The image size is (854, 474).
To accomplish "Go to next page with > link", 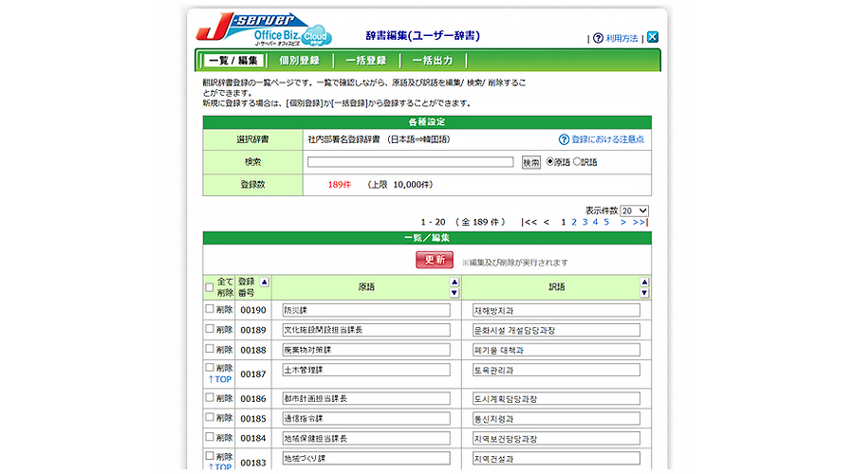I will coord(623,222).
